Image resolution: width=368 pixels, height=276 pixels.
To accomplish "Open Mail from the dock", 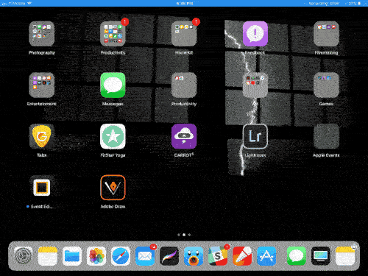I will click(145, 256).
